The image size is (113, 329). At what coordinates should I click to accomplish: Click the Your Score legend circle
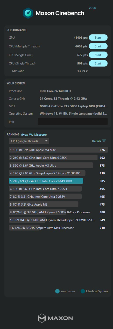57,291
